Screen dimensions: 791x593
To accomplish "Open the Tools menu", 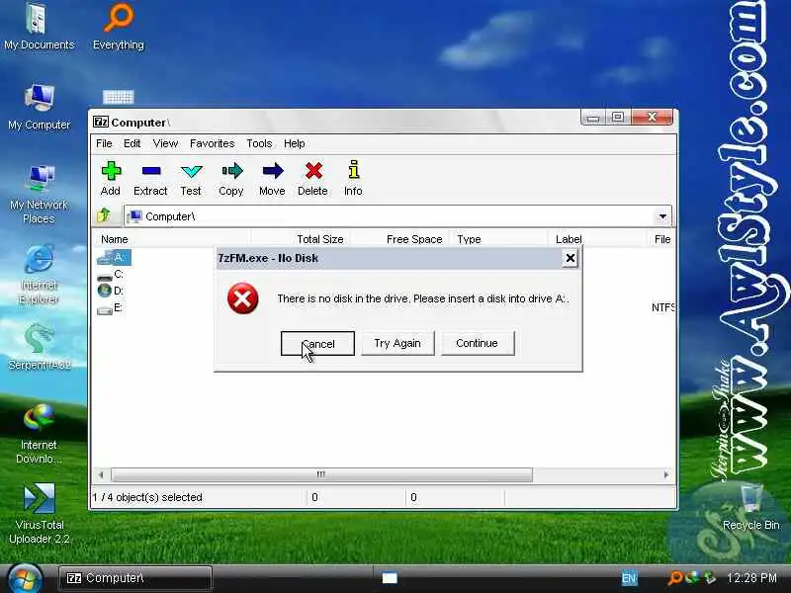I will tap(259, 143).
